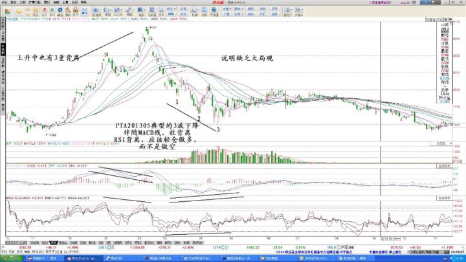Activate the second taskbar window button
This screenshot has height=262, width=466.
(83, 259)
